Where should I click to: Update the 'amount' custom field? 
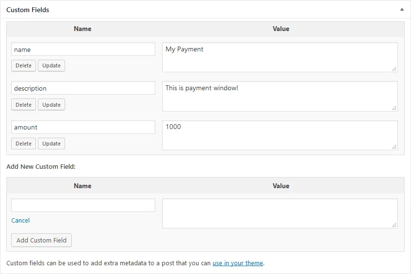pyautogui.click(x=51, y=144)
